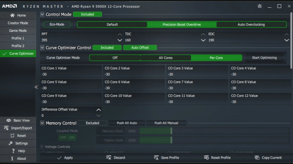Increase the Difference Offset Value
Screen dimensions: 293x164
click(x=99, y=110)
